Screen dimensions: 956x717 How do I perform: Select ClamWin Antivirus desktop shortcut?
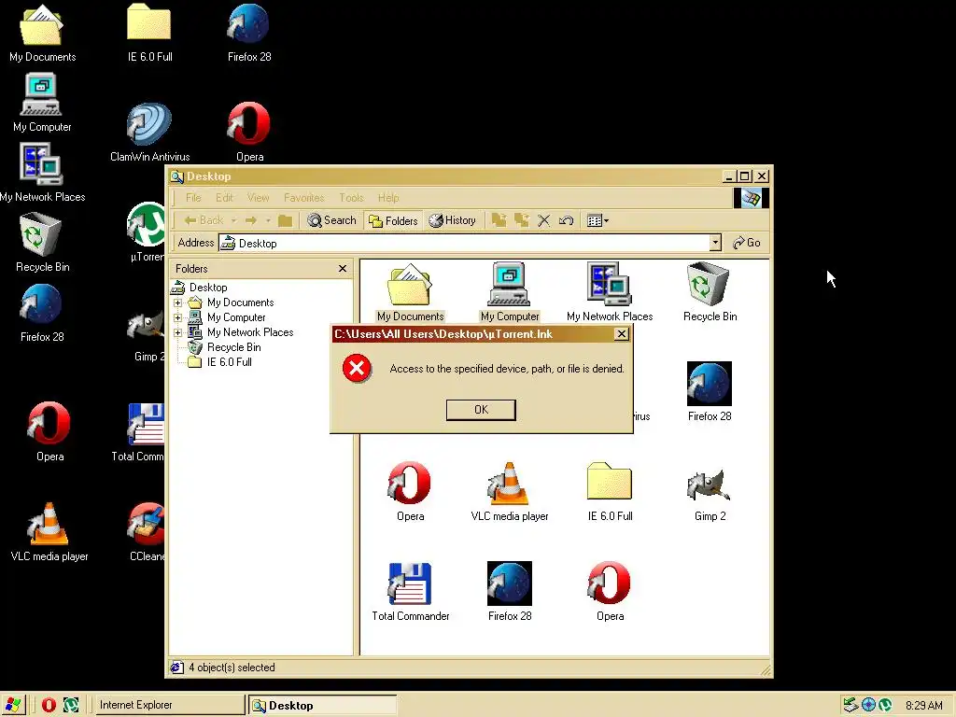[x=149, y=133]
